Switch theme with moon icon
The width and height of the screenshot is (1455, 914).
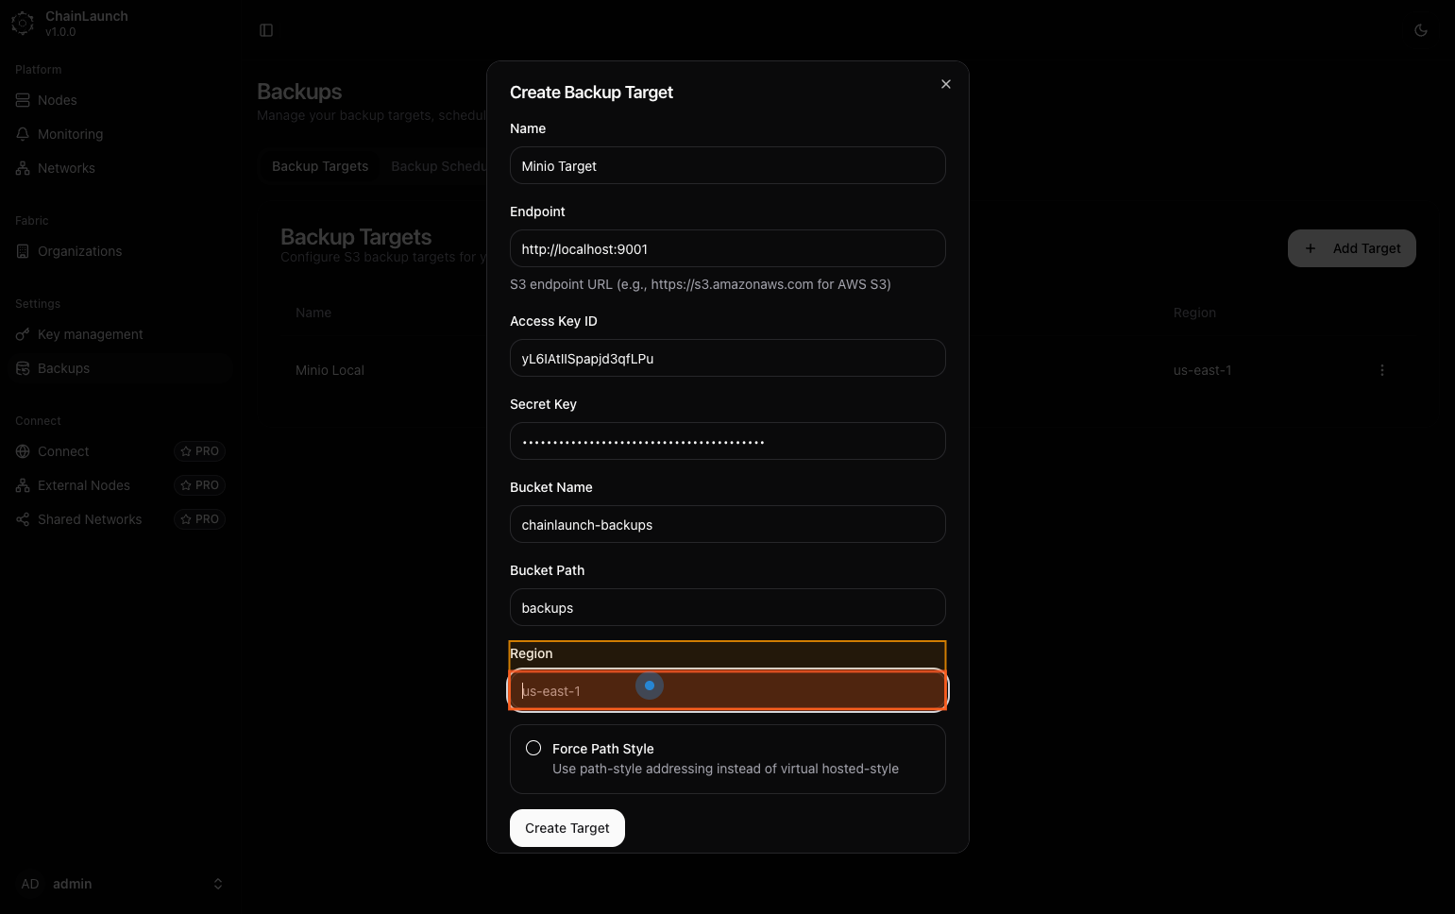point(1420,30)
